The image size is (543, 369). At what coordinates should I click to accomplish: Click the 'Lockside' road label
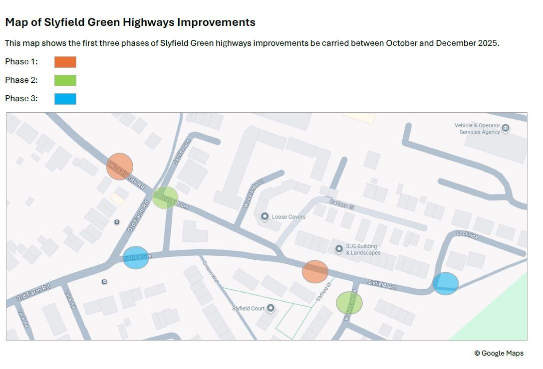click(x=467, y=235)
